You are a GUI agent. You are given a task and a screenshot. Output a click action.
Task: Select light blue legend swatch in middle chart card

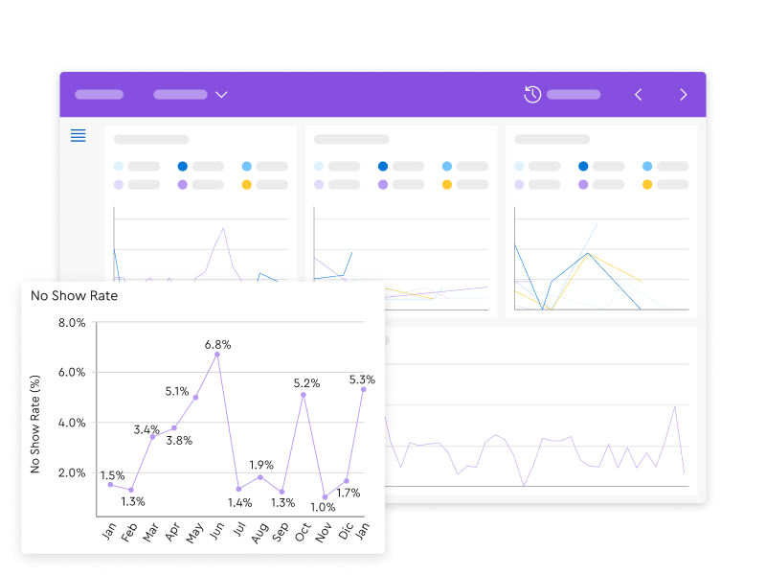(x=447, y=166)
